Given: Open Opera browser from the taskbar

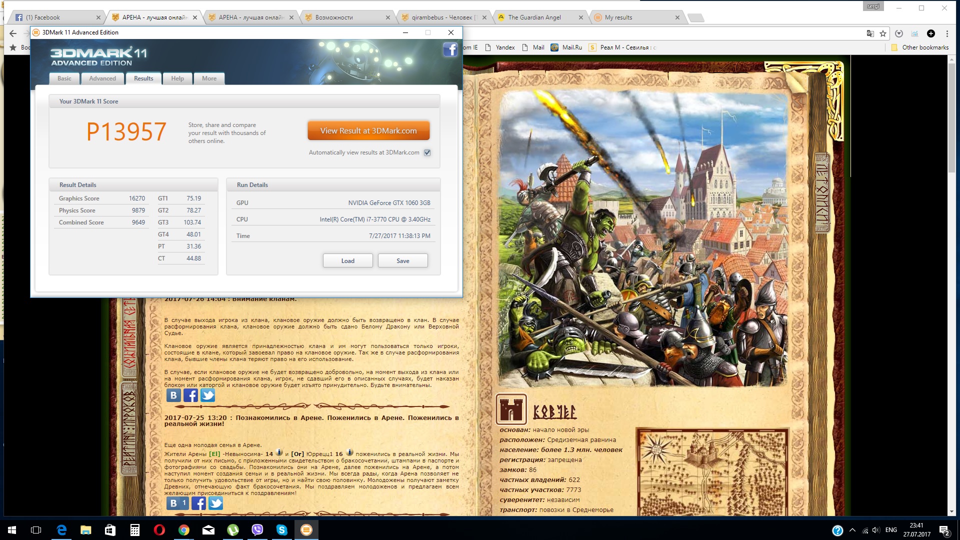Looking at the screenshot, I should (x=159, y=530).
